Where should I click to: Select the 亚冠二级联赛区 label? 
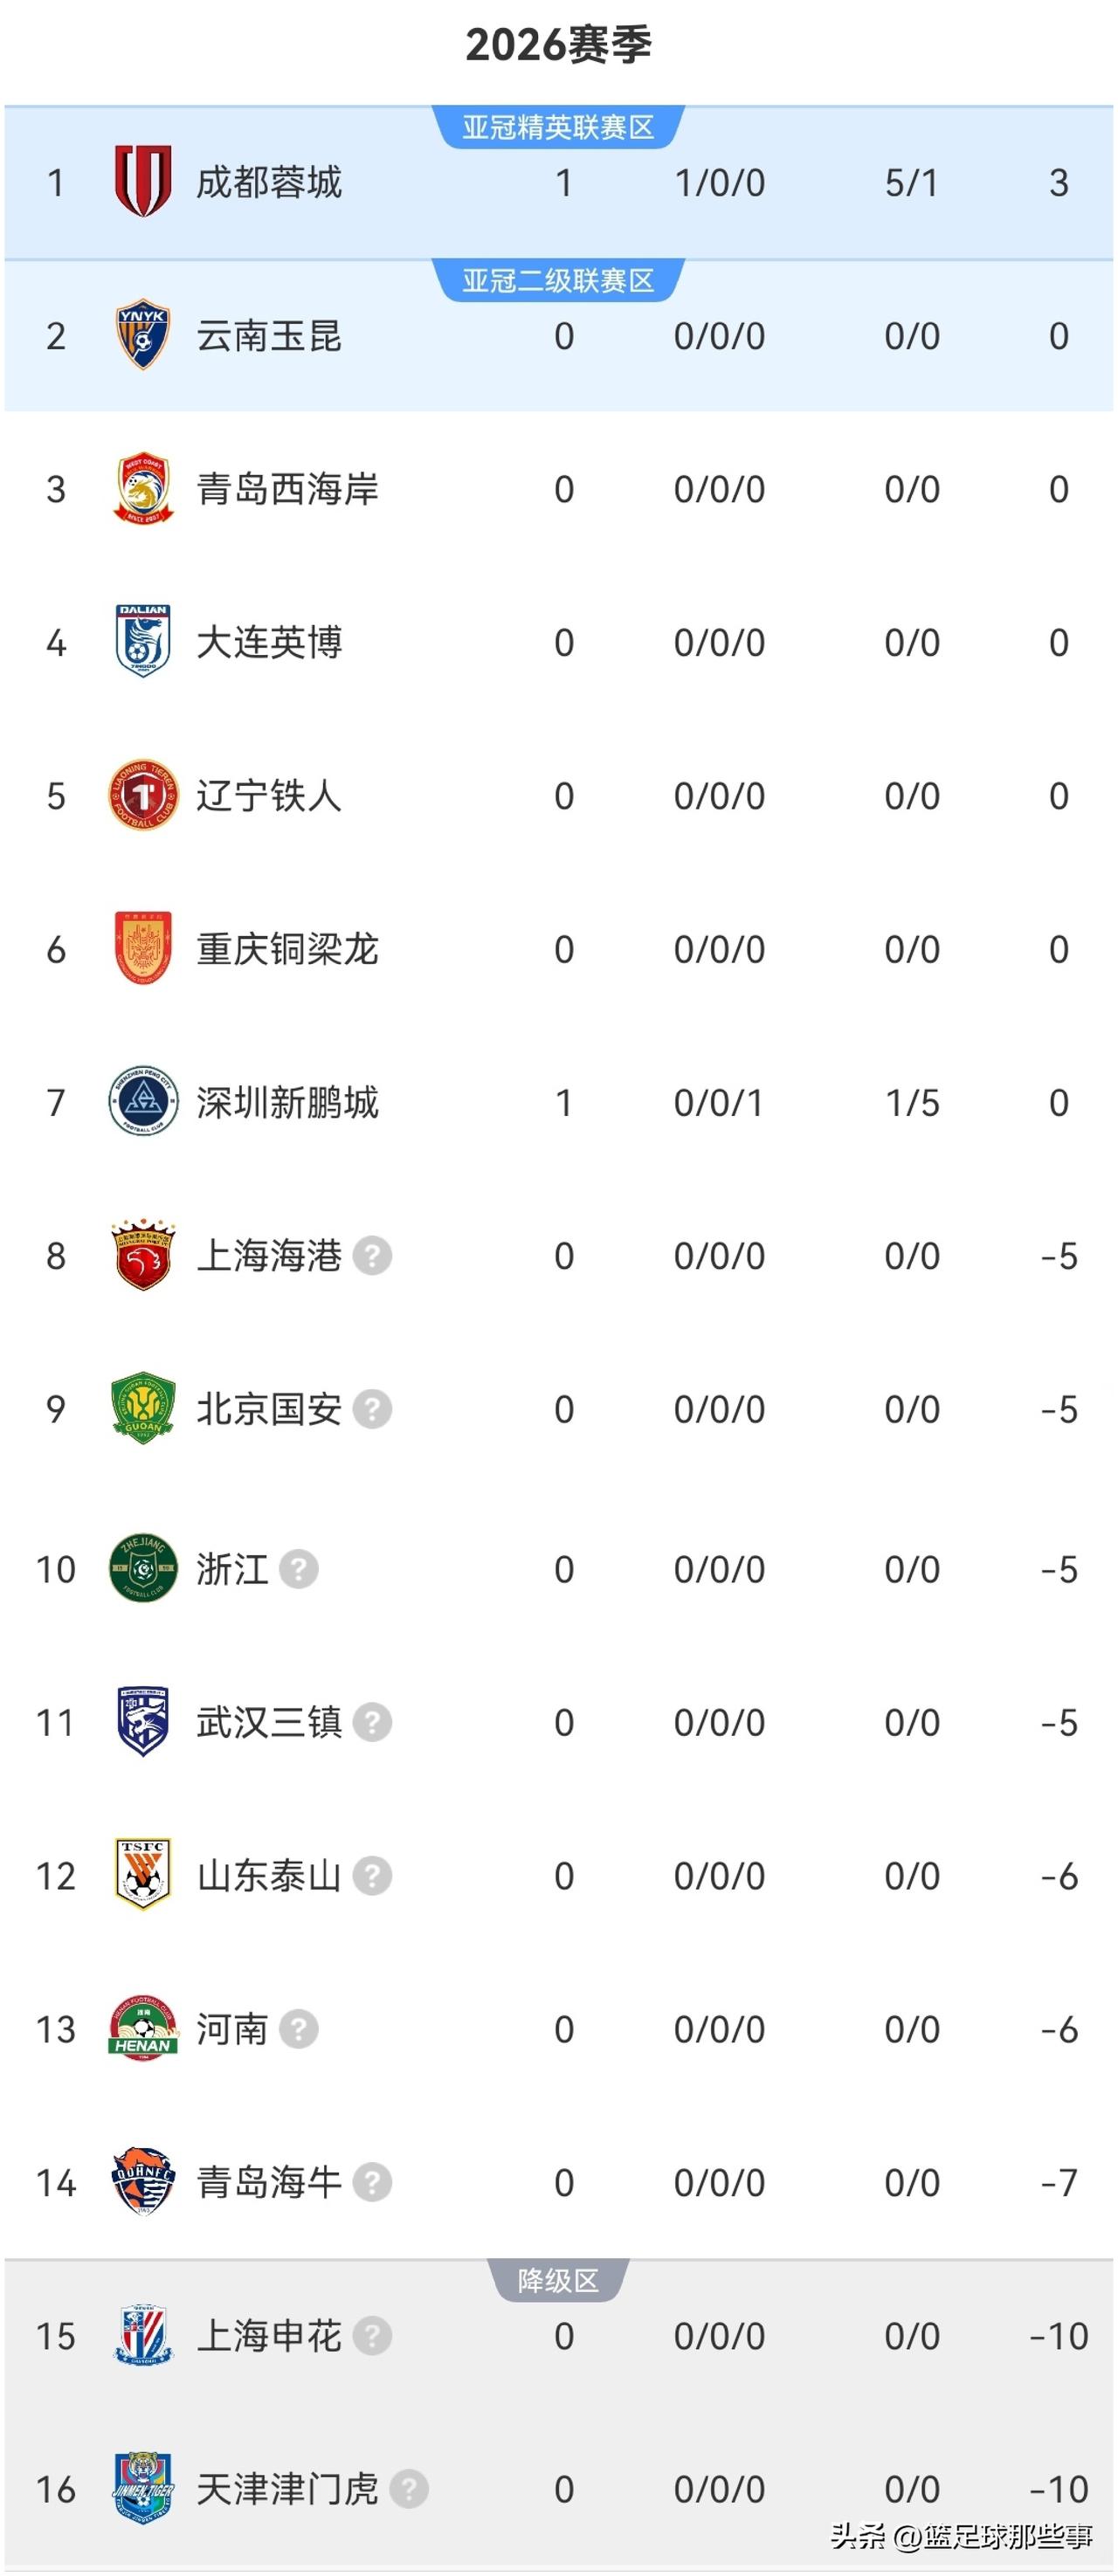pos(558,280)
